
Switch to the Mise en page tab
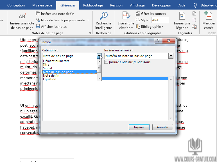click(42, 5)
